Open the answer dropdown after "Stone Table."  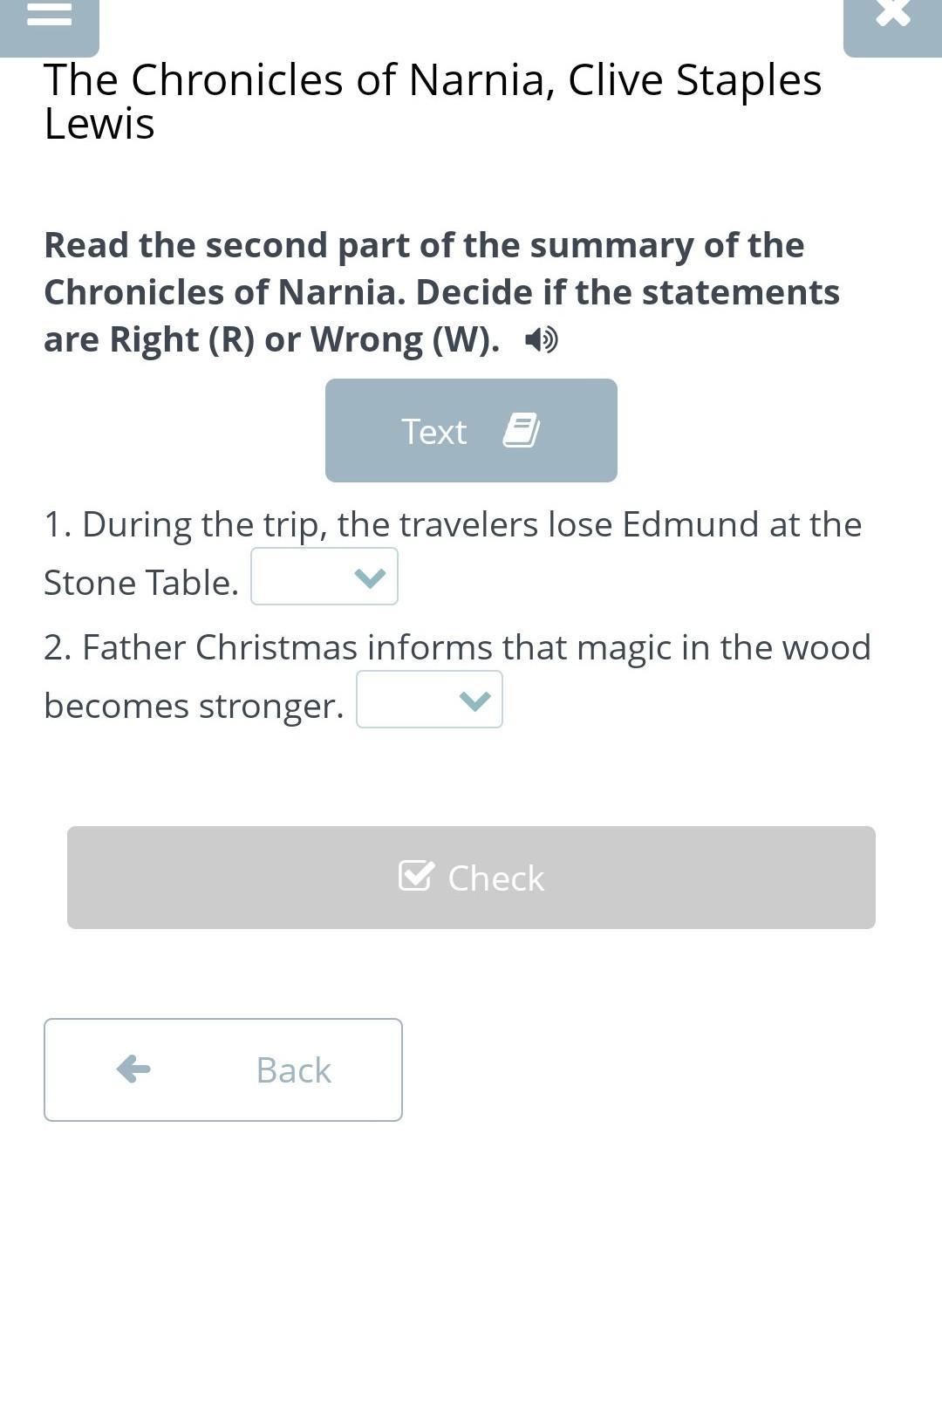point(324,577)
